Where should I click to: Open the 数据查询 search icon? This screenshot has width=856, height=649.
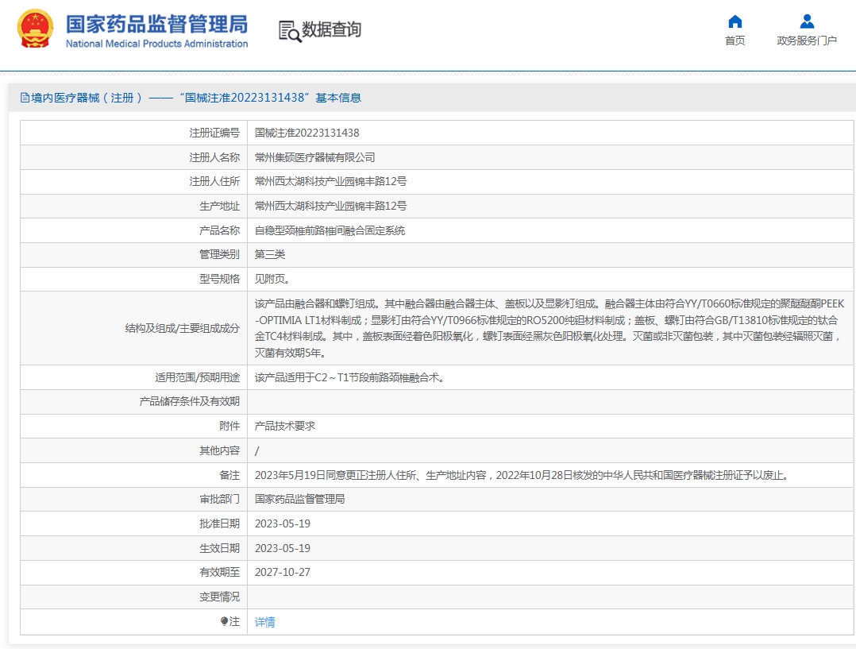[x=290, y=31]
